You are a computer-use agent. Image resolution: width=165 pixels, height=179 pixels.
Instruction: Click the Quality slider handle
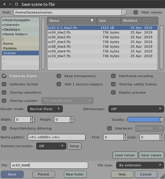click(162, 120)
